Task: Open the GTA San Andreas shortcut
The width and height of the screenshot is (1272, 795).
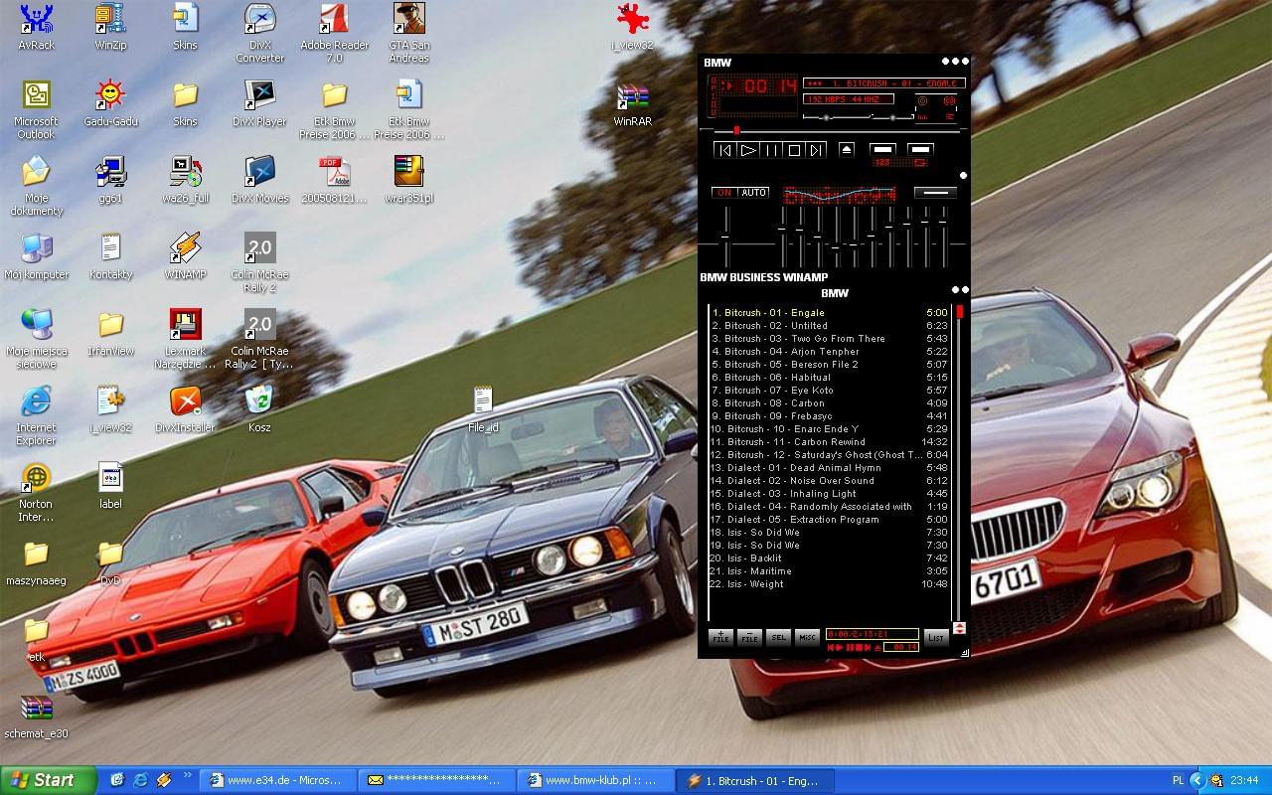Action: 409,33
